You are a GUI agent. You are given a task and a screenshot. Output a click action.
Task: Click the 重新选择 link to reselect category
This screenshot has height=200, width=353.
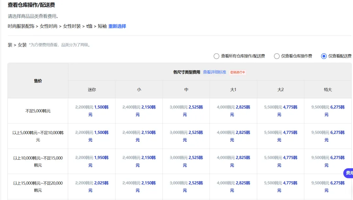click(117, 26)
